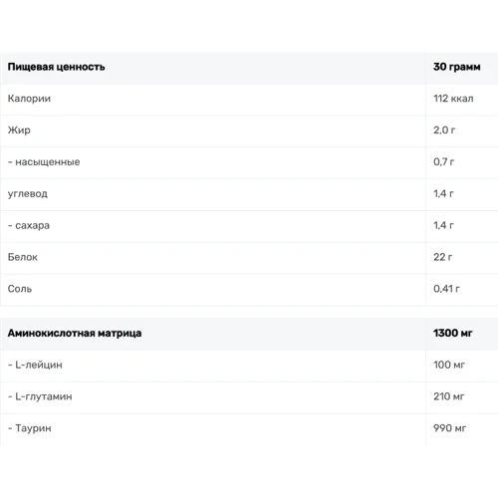Click the '22 г' protein value
498x498 pixels.
coord(442,257)
